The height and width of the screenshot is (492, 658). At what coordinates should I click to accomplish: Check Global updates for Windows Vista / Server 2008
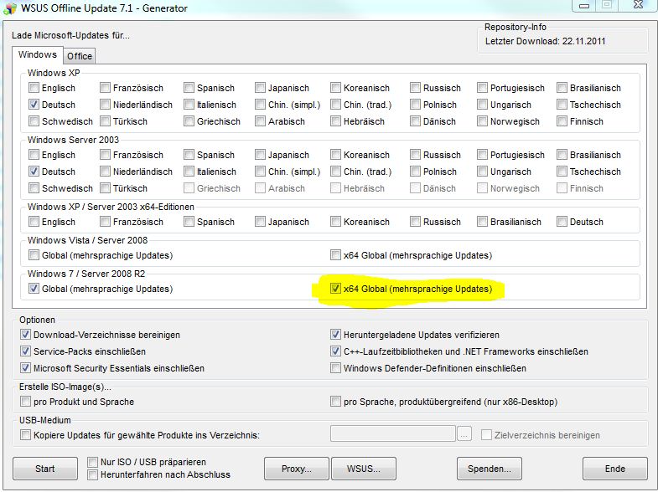point(34,256)
